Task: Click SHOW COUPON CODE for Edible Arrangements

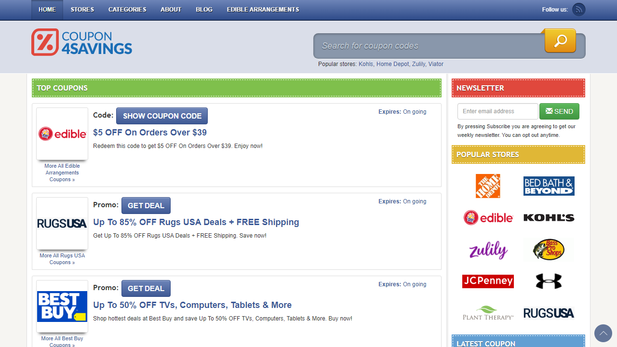Action: click(x=162, y=116)
